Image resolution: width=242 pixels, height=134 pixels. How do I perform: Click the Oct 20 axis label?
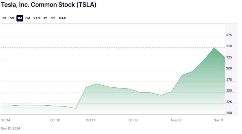pos(55,120)
